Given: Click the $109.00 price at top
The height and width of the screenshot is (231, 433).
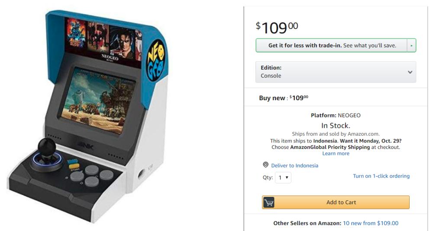Looking at the screenshot, I should pyautogui.click(x=277, y=28).
